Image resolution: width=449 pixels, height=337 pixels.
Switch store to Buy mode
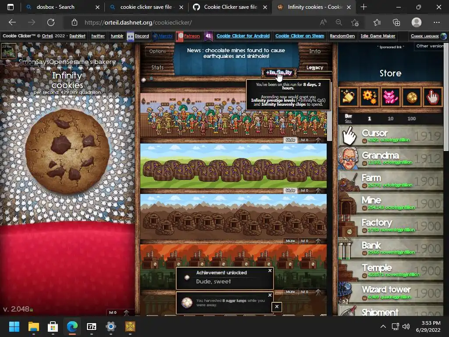[348, 116]
